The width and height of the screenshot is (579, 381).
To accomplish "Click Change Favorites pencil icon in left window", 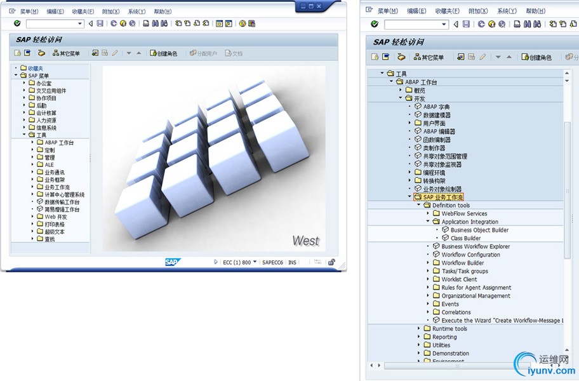I will pos(115,53).
